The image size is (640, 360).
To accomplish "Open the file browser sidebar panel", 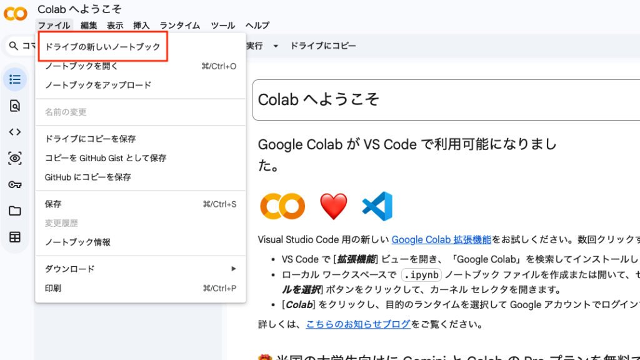I will pos(15,211).
